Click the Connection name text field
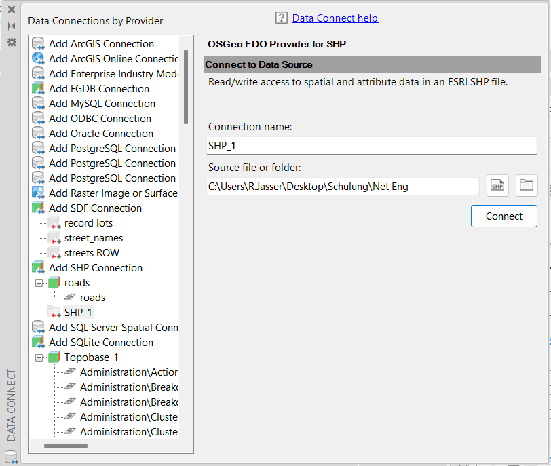Viewport: 551px width, 466px height. click(371, 146)
